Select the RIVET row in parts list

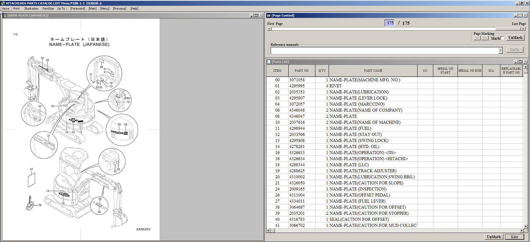[x=335, y=86]
